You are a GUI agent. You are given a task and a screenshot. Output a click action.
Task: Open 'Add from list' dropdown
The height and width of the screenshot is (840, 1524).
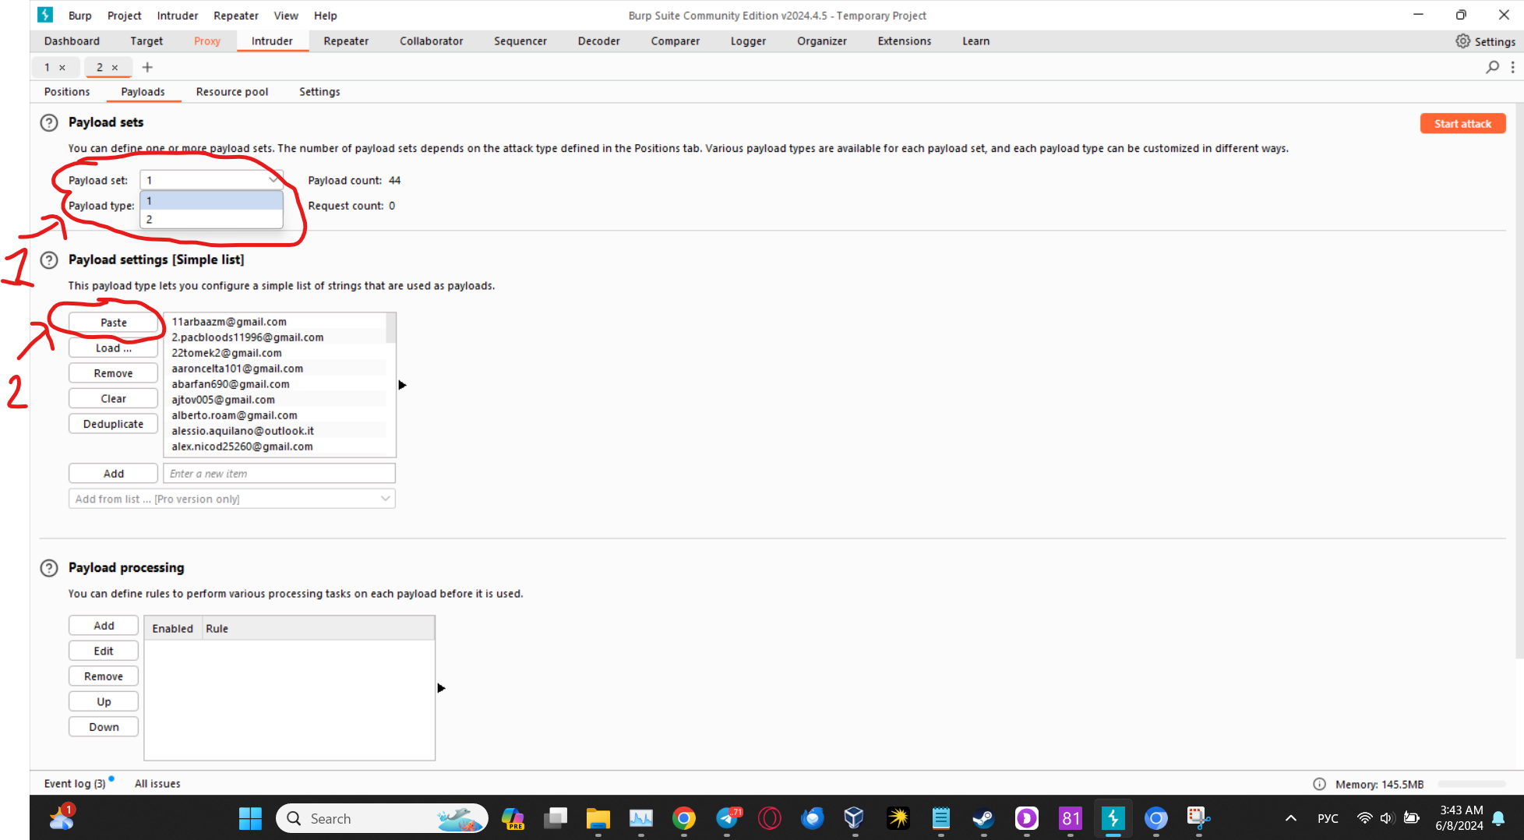click(232, 499)
